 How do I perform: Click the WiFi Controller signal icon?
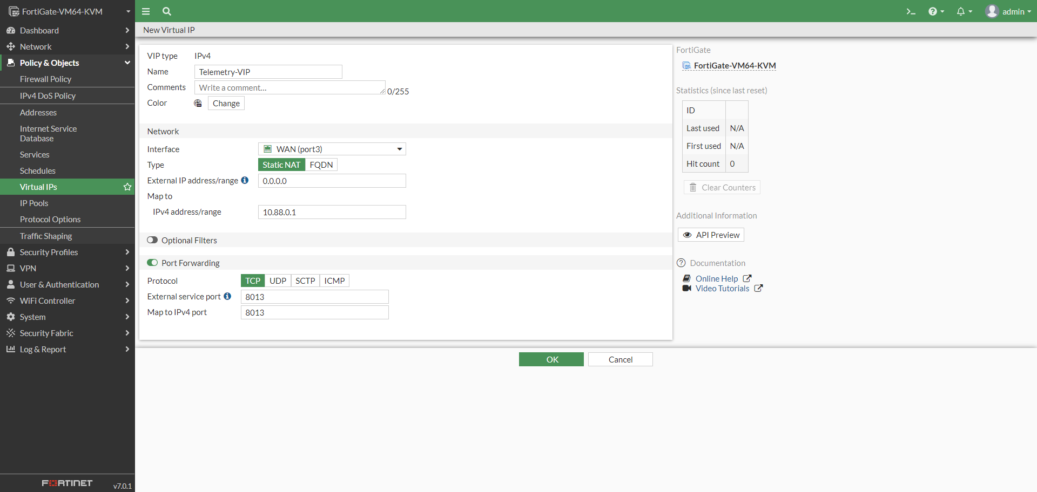(11, 300)
